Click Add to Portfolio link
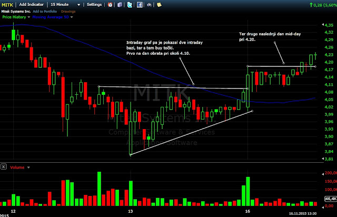Viewport: 337px width, 217px height. point(45,12)
